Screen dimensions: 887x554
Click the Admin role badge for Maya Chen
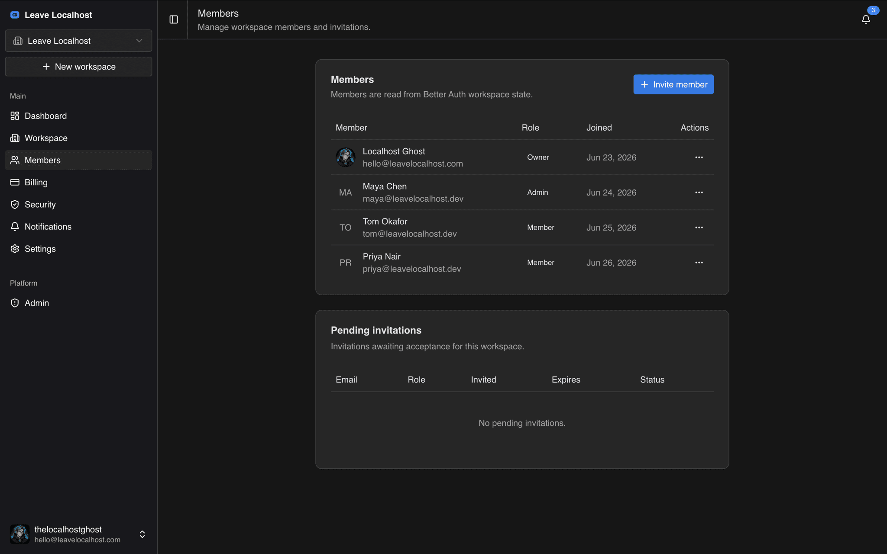tap(537, 192)
